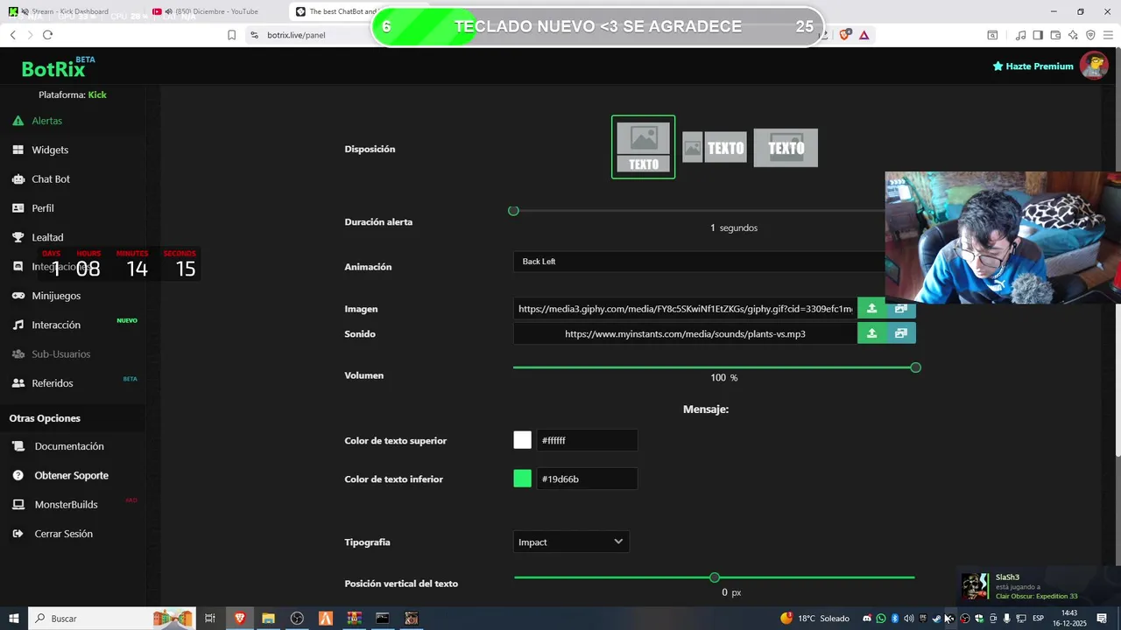The image size is (1121, 630).
Task: Click the Imagen giphy URL field
Action: [x=685, y=309]
